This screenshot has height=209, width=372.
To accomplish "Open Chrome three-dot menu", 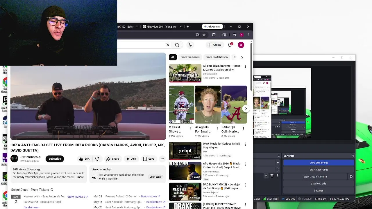I will click(248, 35).
